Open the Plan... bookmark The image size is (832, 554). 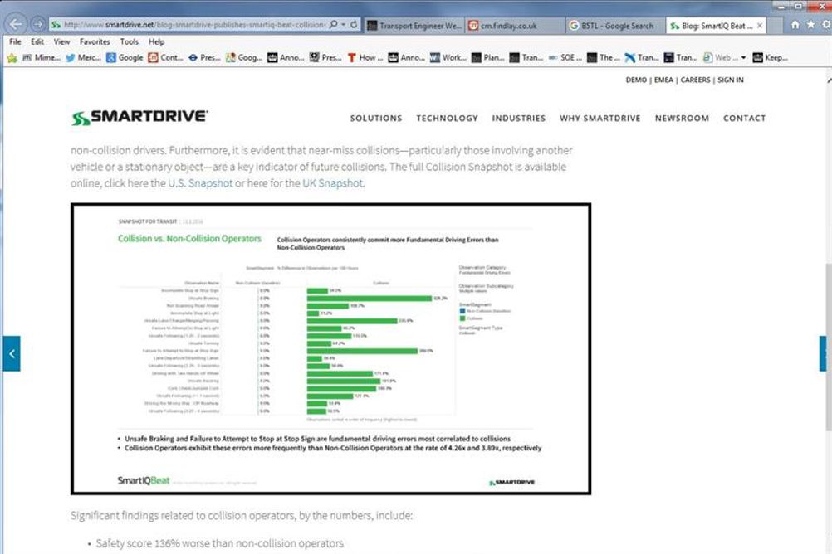[x=488, y=58]
